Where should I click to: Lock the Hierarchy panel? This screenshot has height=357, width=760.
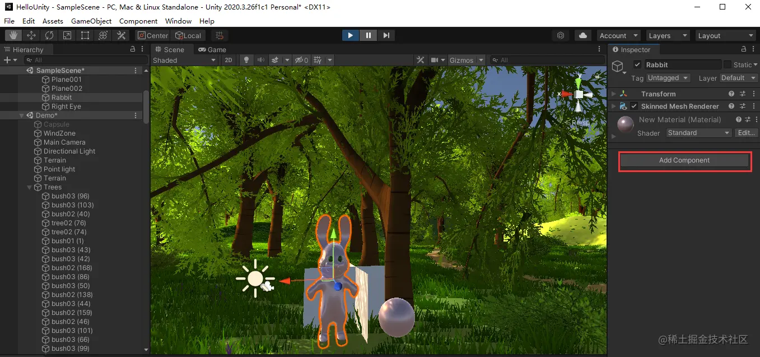pos(133,49)
